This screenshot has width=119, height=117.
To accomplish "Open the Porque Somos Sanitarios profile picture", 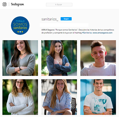I will click(x=20, y=26).
